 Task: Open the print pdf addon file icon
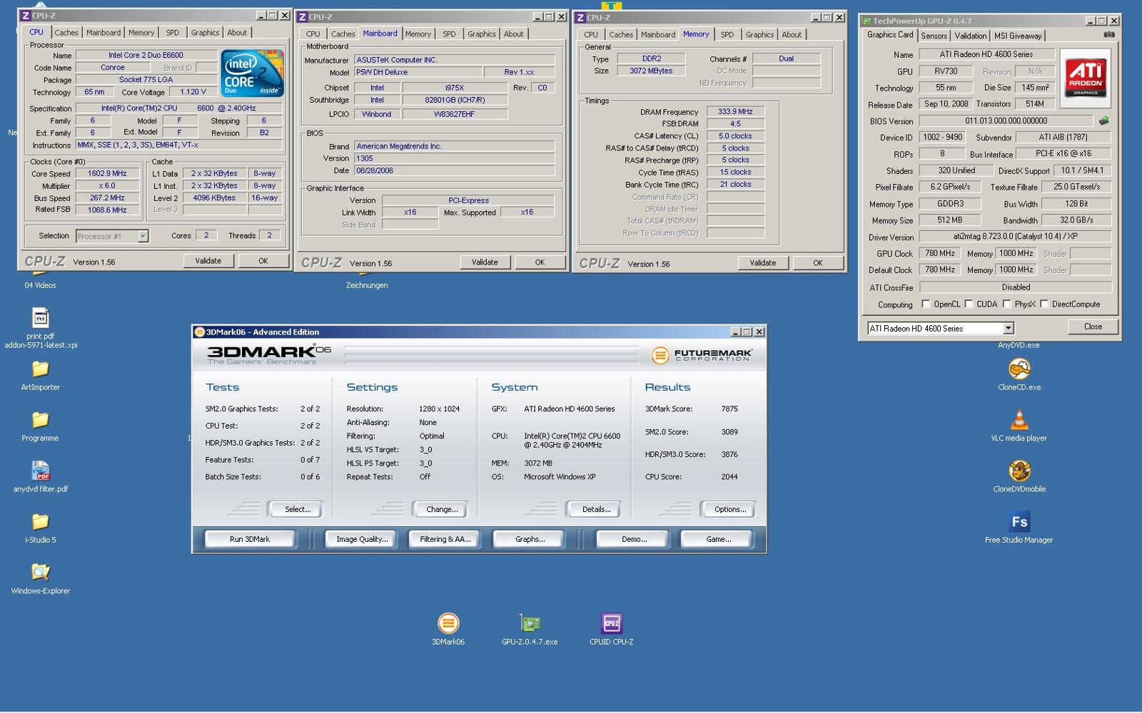coord(41,317)
